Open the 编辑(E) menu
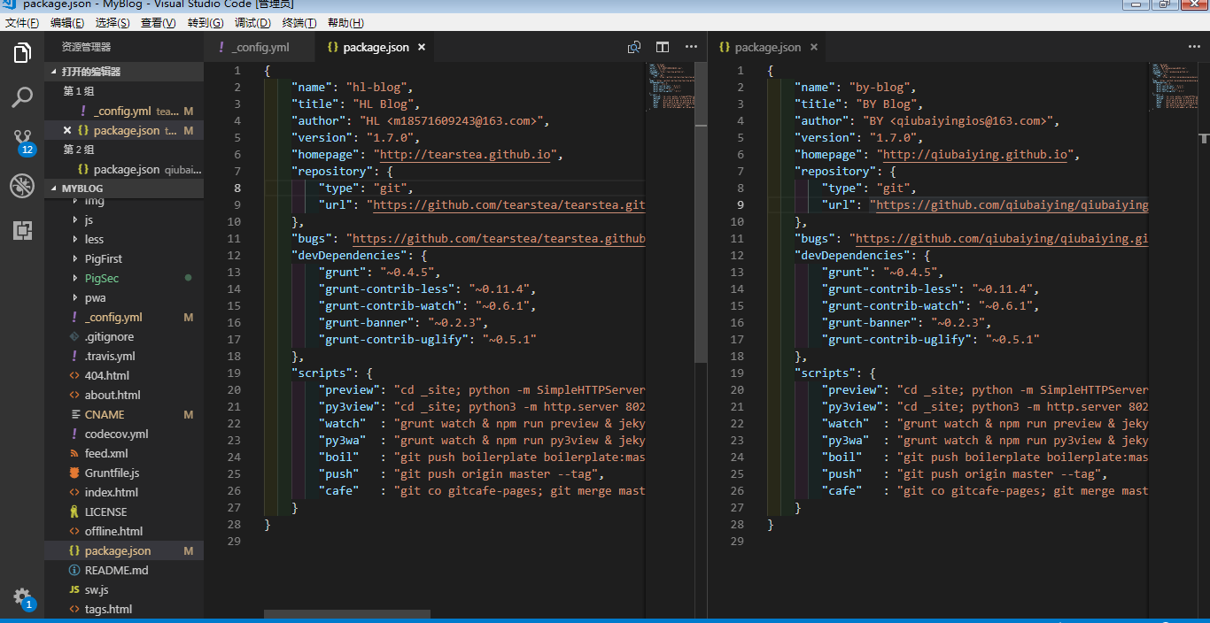Screen dimensions: 1210x623 point(68,23)
